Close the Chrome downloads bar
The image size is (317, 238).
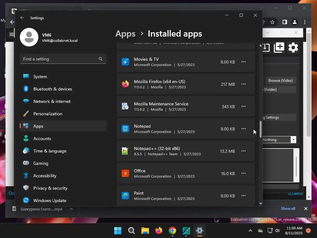point(306,209)
